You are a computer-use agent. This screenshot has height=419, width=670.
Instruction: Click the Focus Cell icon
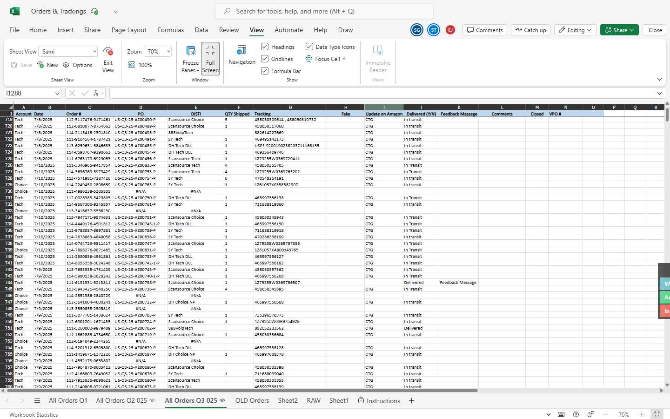point(309,59)
